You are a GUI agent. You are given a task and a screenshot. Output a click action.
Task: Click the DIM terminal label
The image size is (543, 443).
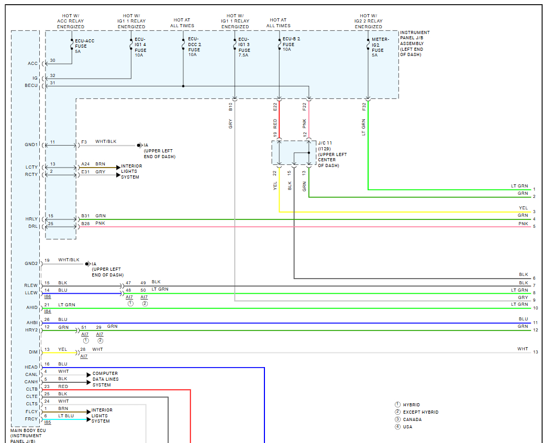33,352
